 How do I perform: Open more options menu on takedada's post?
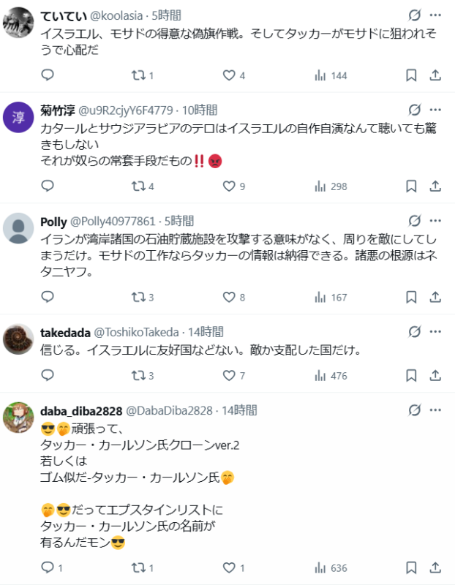[x=435, y=332]
